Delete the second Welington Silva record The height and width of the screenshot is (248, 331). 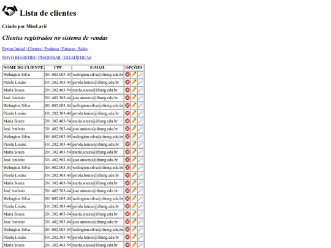coord(127,105)
